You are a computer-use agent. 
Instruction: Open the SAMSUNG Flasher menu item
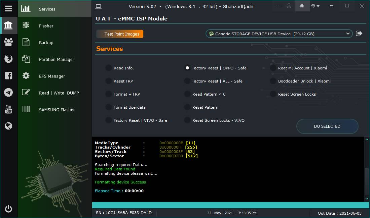coord(54,110)
